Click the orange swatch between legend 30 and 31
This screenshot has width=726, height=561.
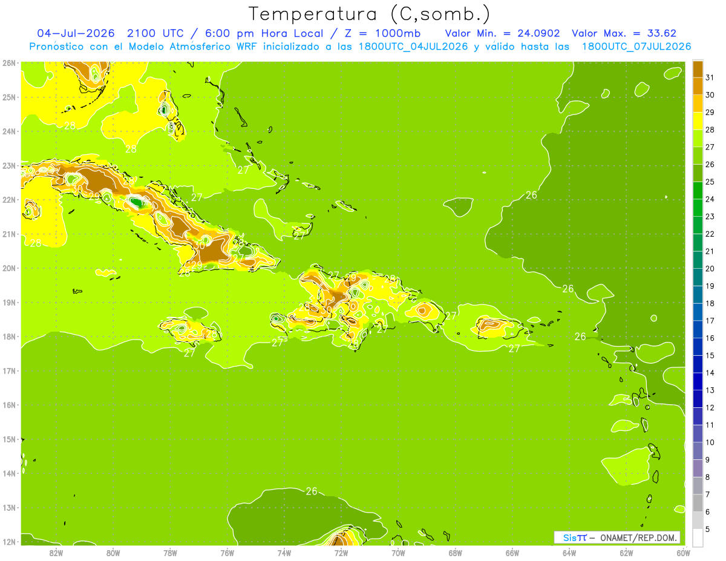(698, 86)
